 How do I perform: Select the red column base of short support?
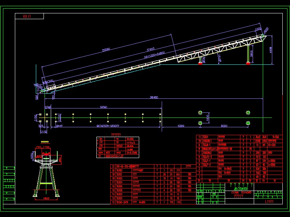(x=200, y=64)
